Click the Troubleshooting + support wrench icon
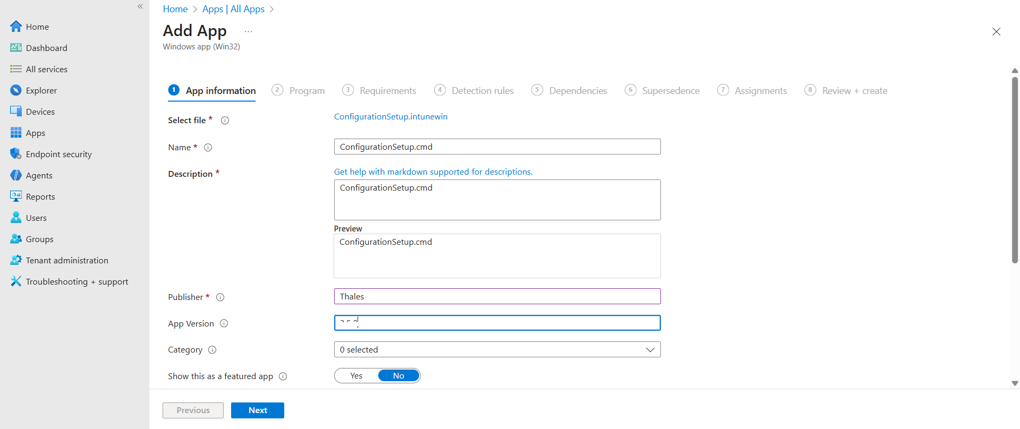This screenshot has height=429, width=1020. (16, 281)
